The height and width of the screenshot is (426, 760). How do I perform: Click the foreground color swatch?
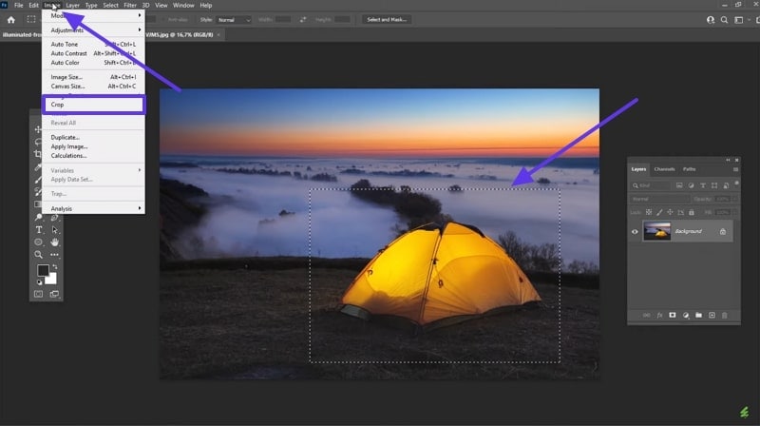42,269
